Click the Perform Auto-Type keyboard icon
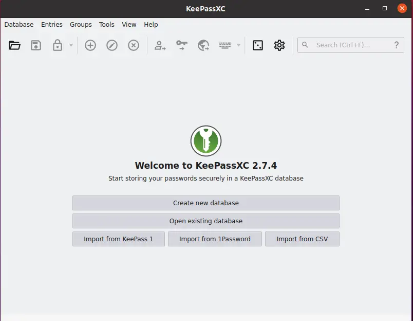The height and width of the screenshot is (321, 413). (225, 45)
